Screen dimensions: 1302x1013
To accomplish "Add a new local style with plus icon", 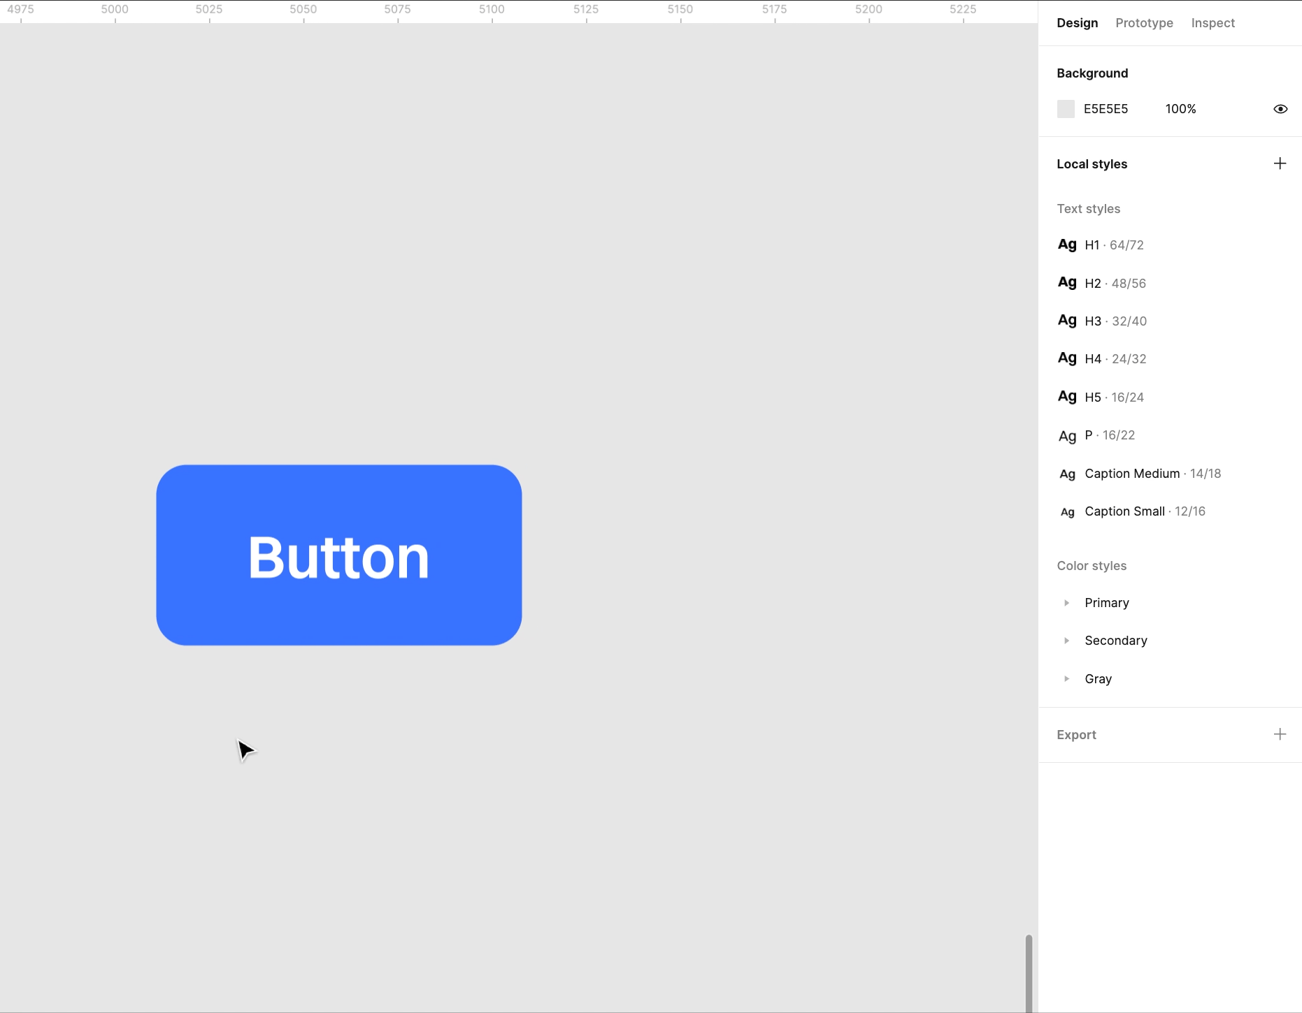I will point(1280,163).
